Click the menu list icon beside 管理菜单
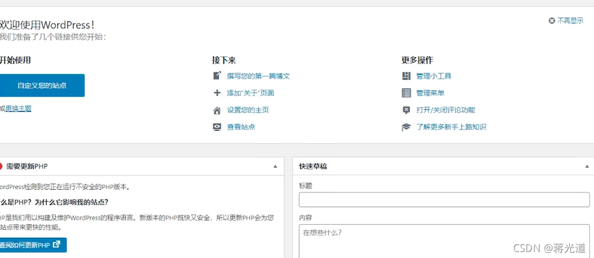Image resolution: width=594 pixels, height=258 pixels. click(406, 93)
